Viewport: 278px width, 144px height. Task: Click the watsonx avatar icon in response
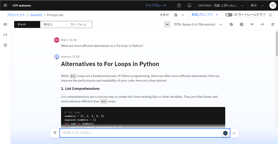(x=56, y=57)
